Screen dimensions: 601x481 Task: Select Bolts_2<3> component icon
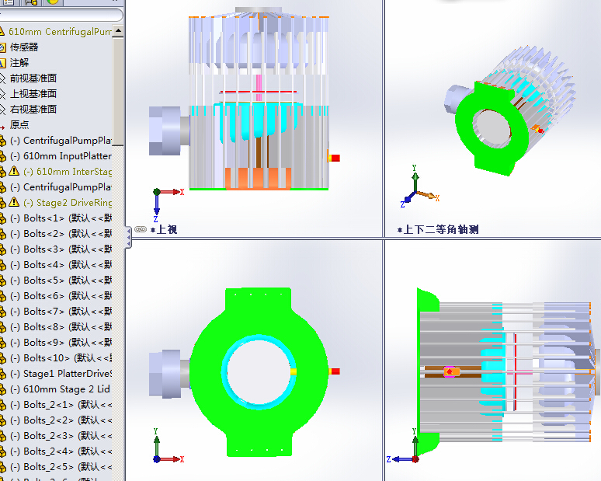2,436
